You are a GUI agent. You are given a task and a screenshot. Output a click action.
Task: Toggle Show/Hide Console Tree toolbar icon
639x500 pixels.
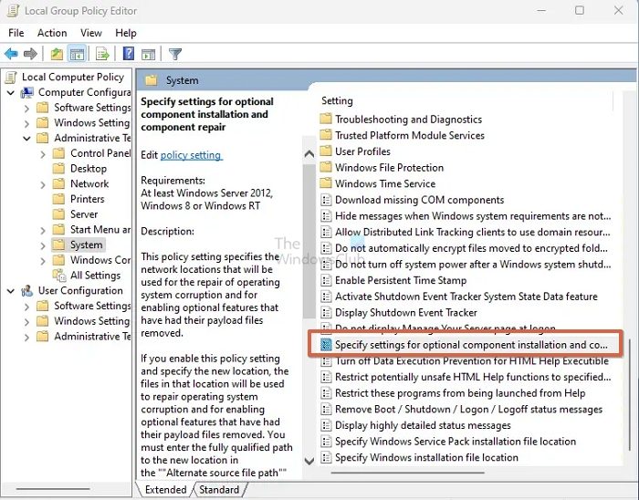click(x=77, y=54)
